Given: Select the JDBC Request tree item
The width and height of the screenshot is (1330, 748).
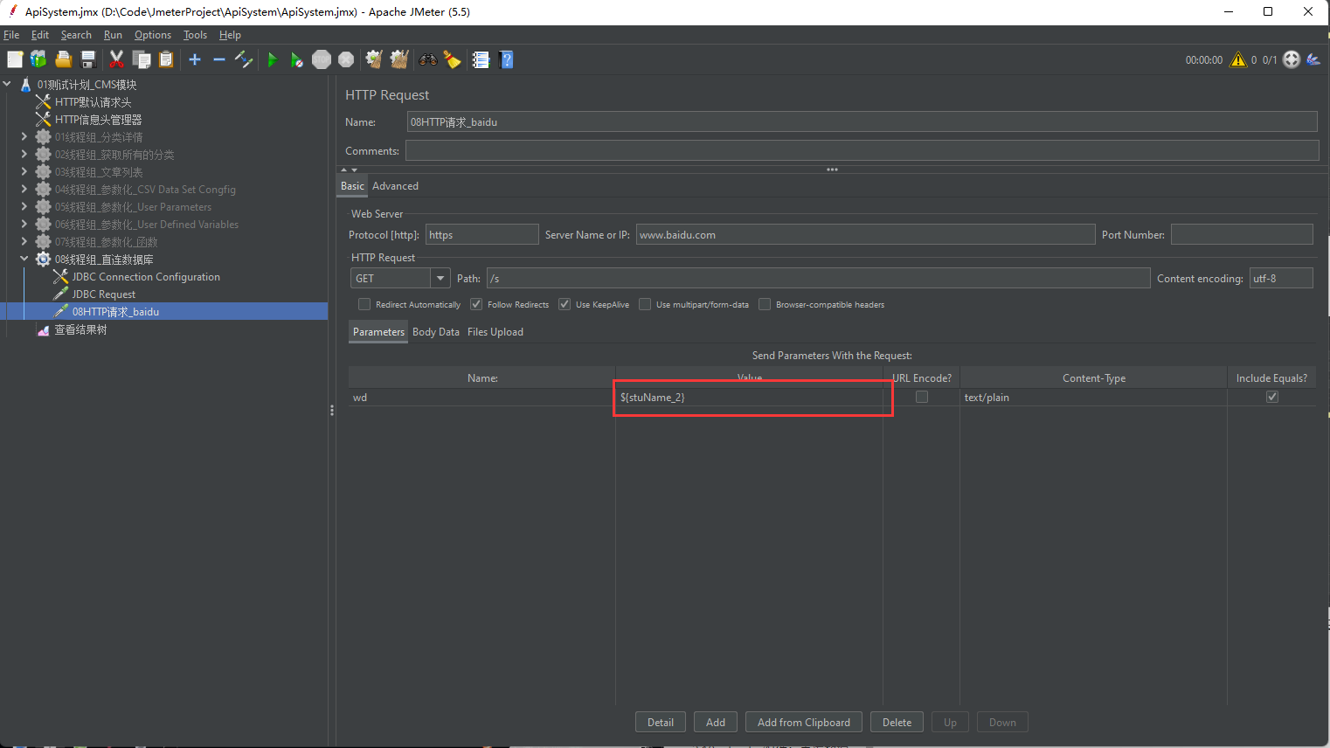Looking at the screenshot, I should pos(103,294).
